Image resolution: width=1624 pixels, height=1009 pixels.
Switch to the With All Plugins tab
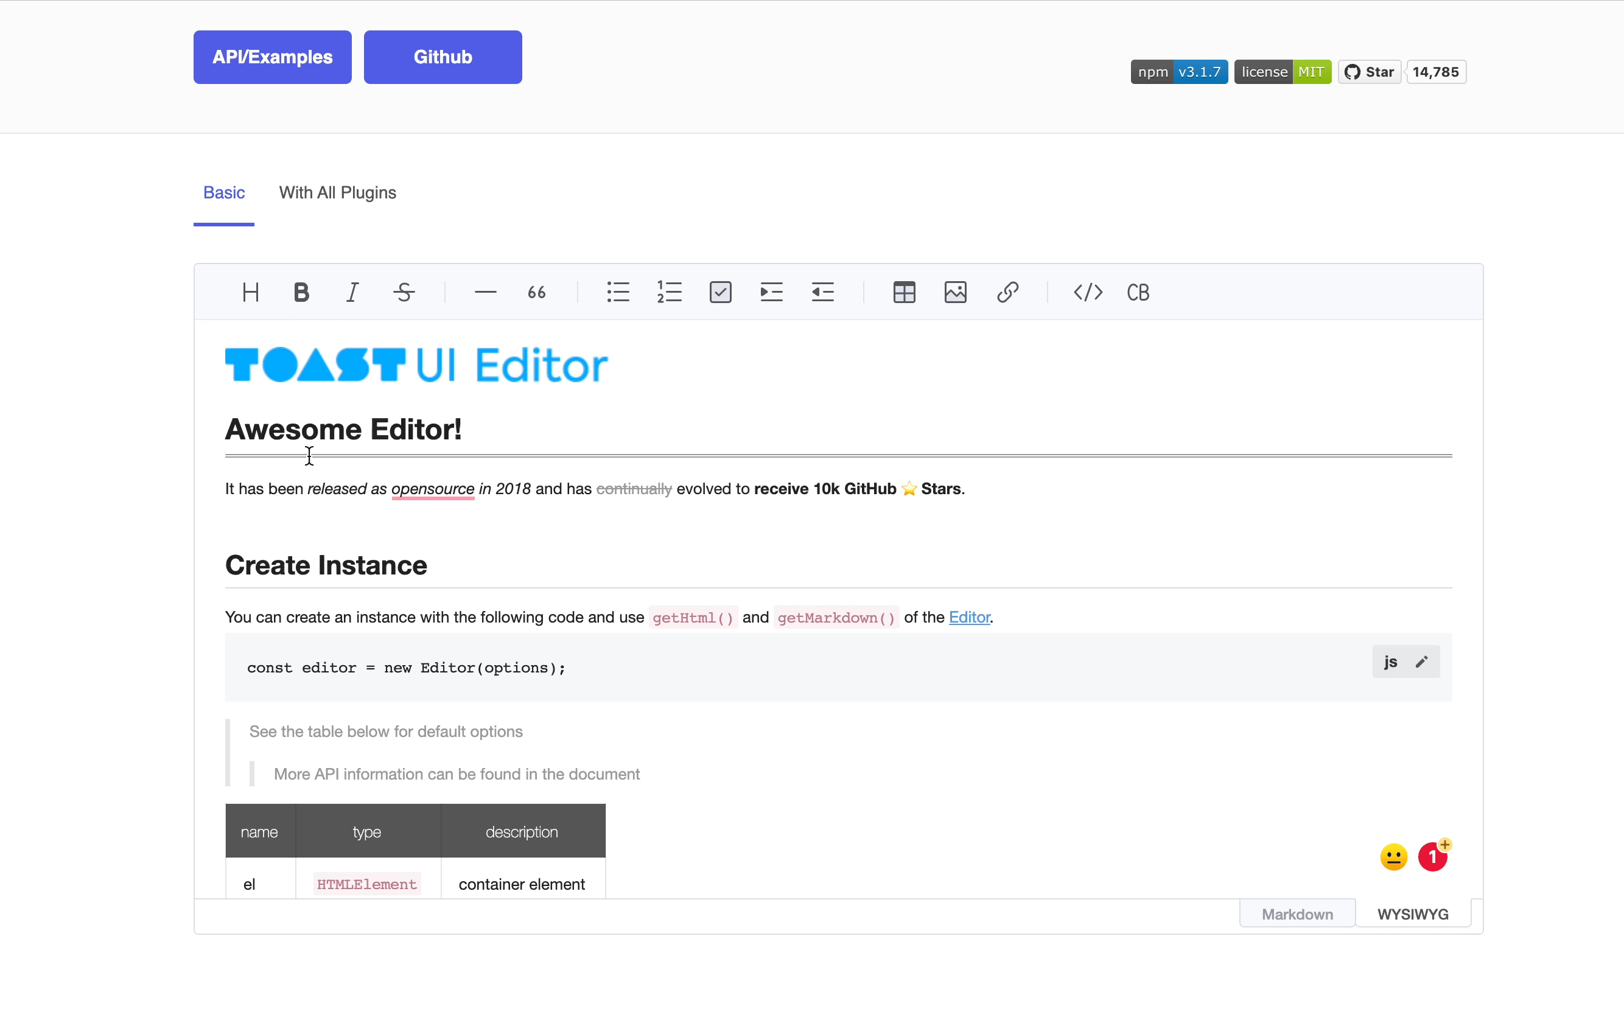point(337,193)
